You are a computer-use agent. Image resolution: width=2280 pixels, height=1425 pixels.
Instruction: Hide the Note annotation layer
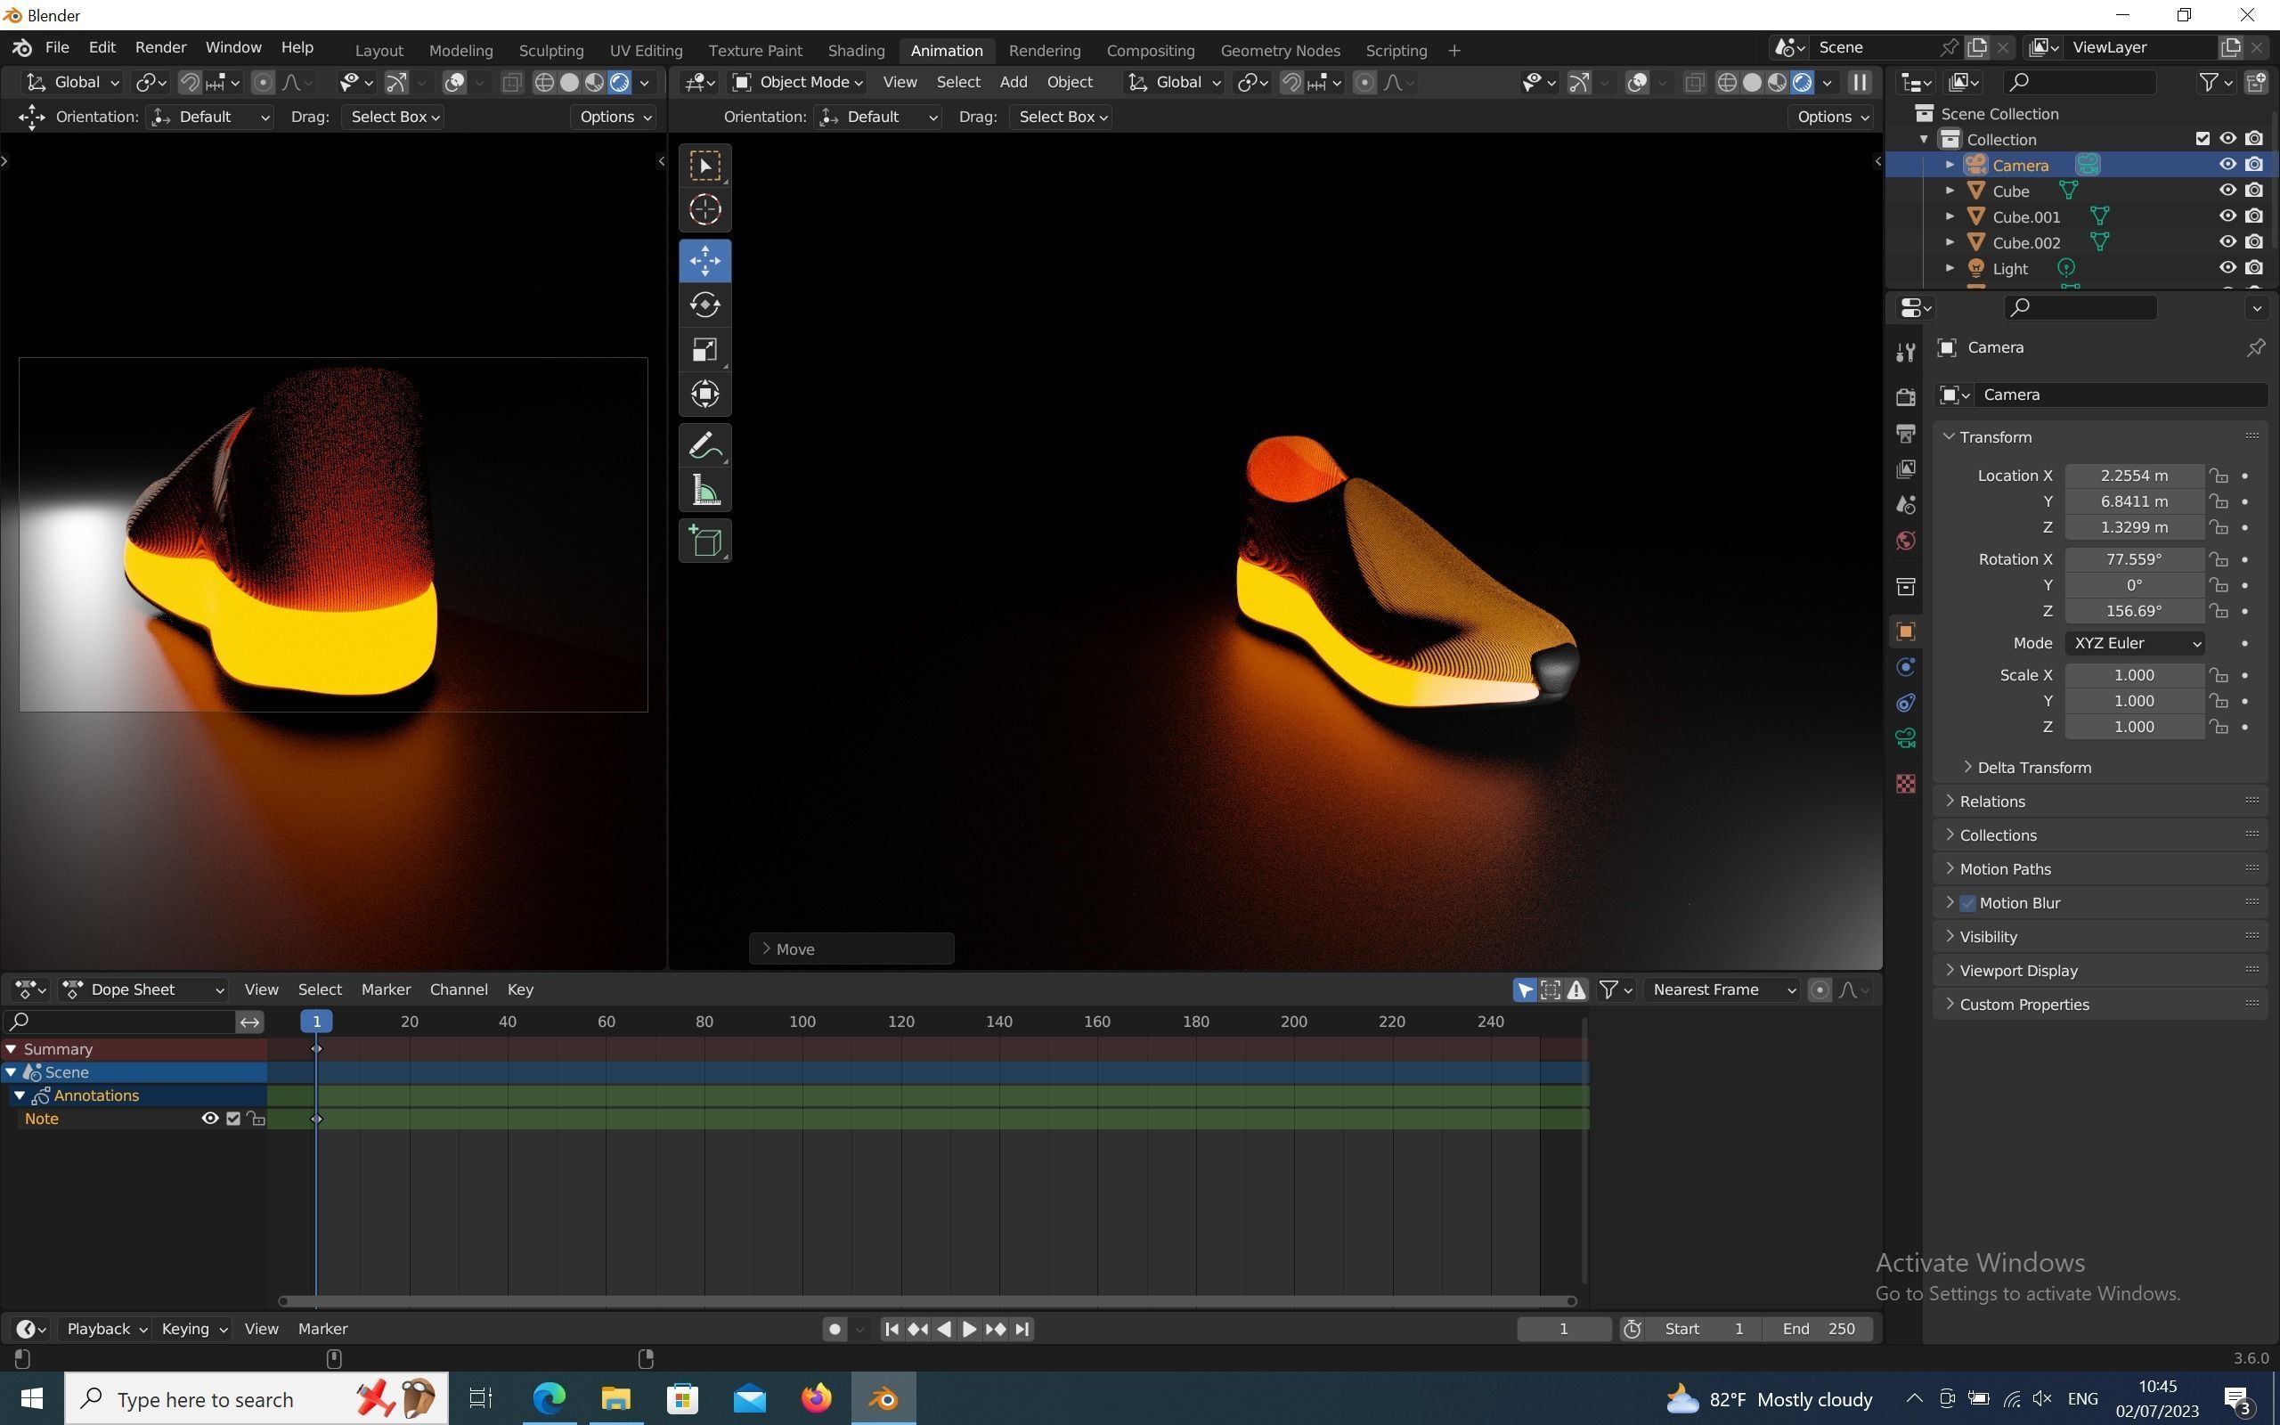tap(209, 1119)
